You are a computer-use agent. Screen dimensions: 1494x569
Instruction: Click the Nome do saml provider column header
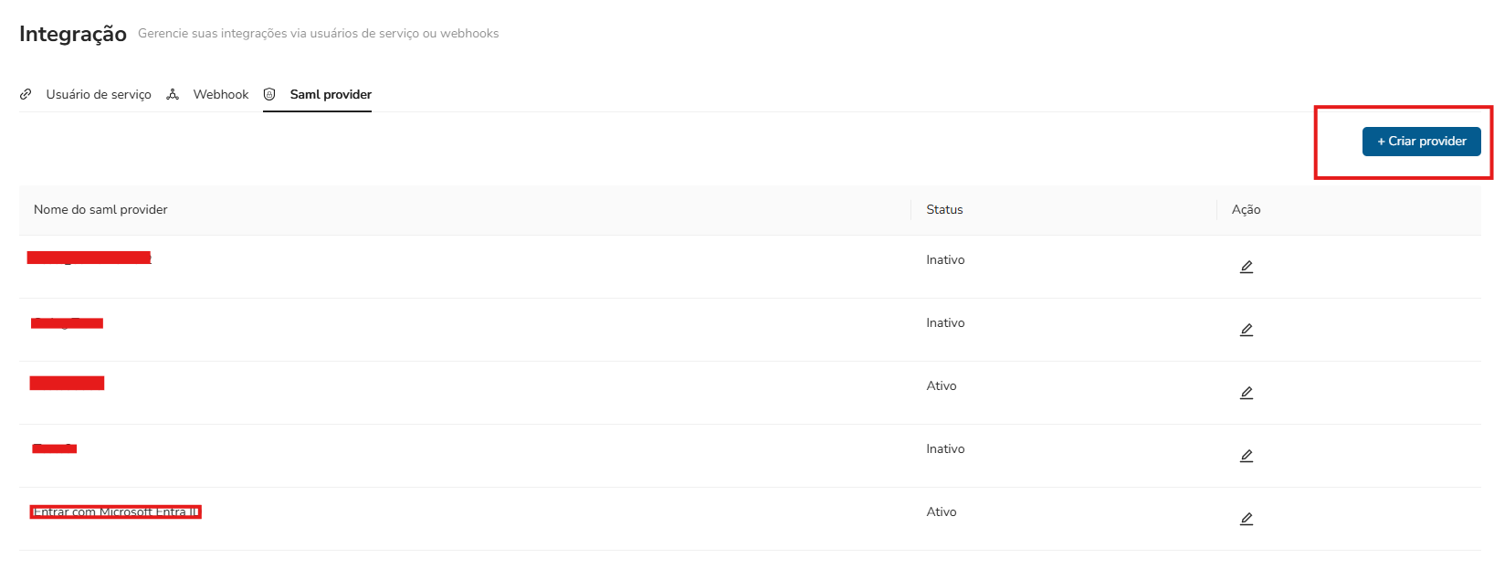point(100,209)
